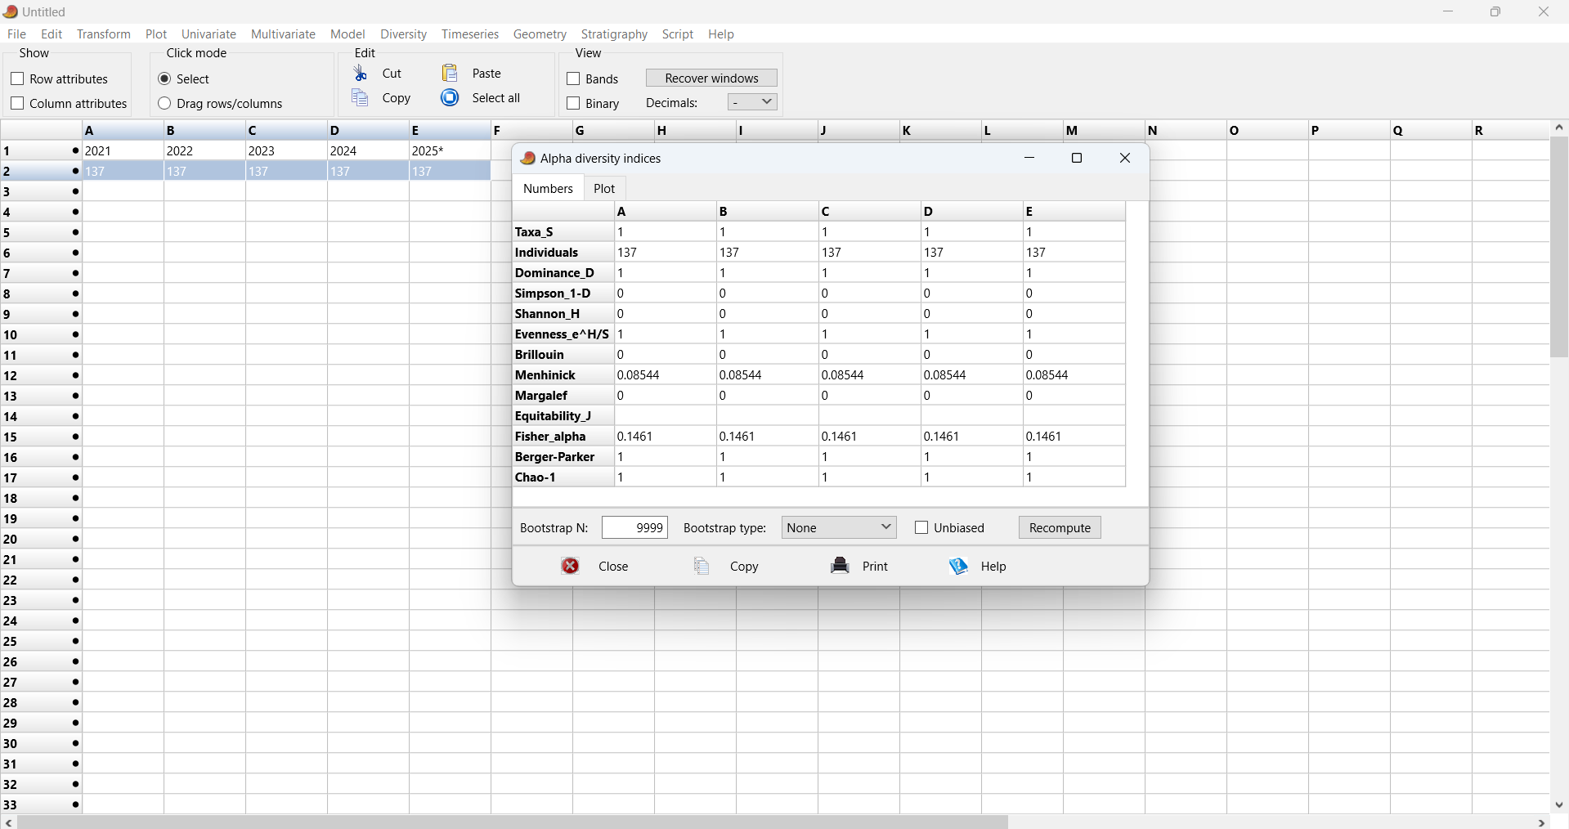Open the Decimals dropdown
This screenshot has height=829, width=1569.
752,102
